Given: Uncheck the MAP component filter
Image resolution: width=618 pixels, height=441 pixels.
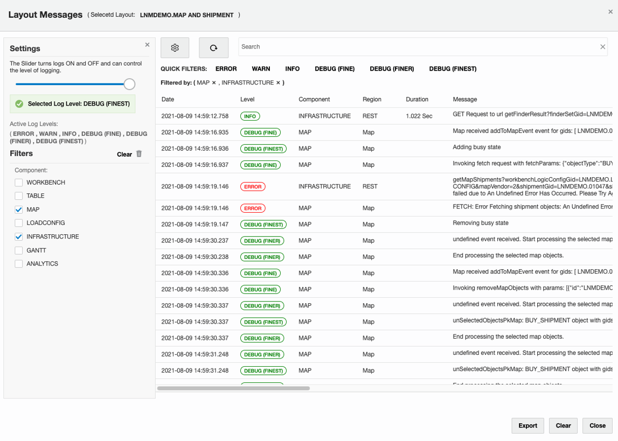Looking at the screenshot, I should pos(19,209).
